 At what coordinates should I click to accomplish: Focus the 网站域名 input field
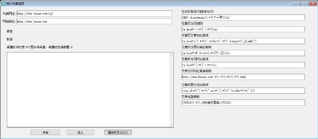pos(94,21)
